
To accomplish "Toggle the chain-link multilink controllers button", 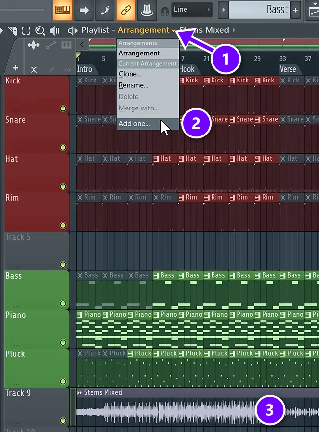I will 126,10.
